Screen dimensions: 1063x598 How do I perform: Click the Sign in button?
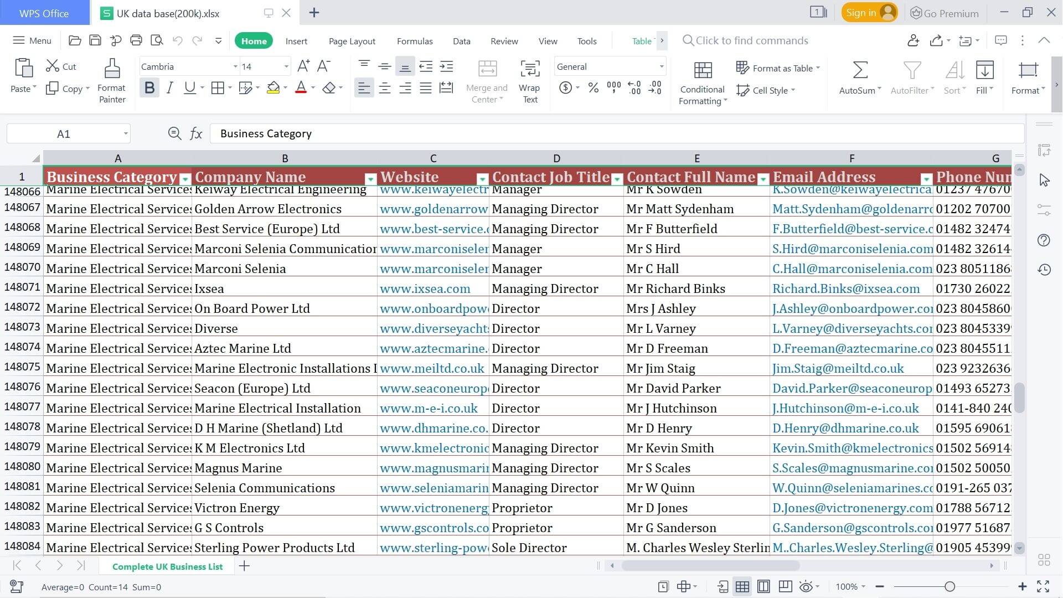(x=864, y=12)
